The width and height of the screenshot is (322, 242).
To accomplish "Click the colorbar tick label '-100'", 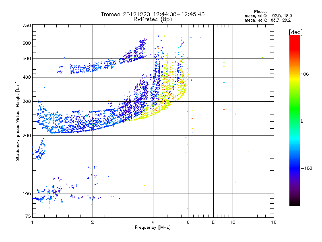I will pyautogui.click(x=307, y=168).
